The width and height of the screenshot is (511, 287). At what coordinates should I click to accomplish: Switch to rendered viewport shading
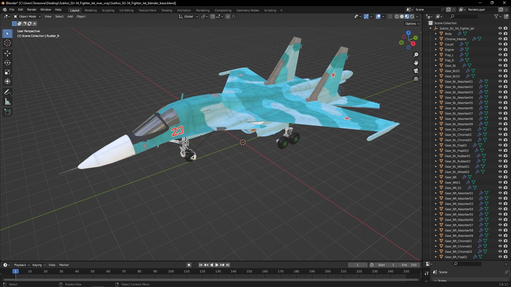[x=412, y=16]
